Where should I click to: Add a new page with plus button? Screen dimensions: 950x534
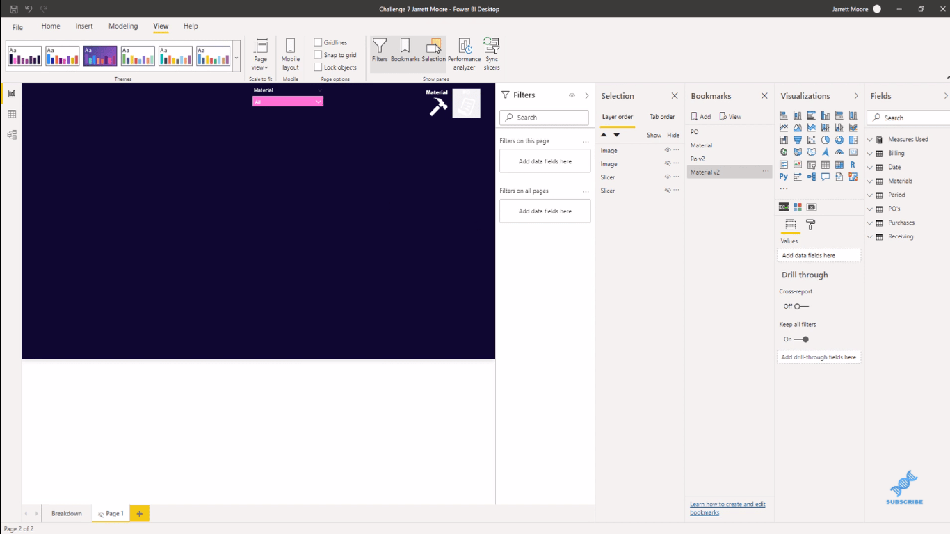[x=139, y=514]
